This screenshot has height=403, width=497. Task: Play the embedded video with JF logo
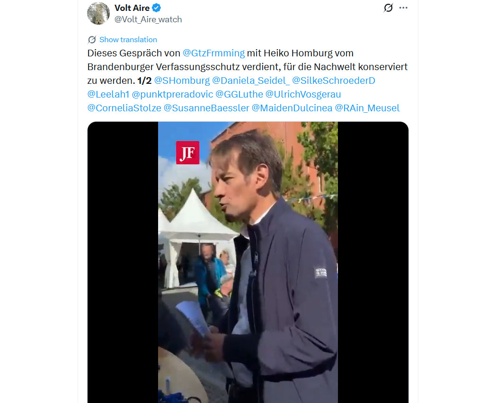248,262
